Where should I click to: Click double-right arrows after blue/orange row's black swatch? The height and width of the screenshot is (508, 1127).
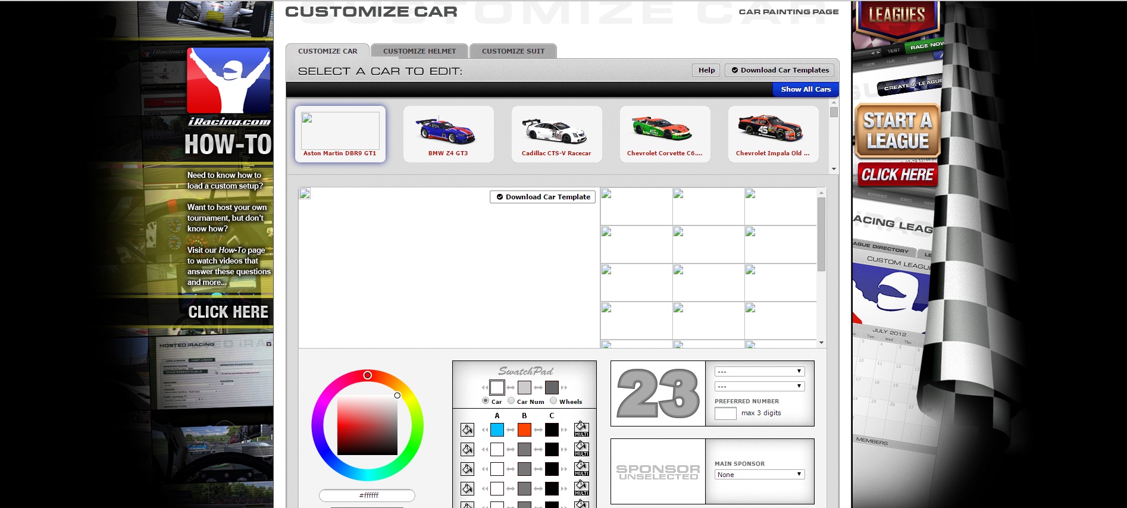[564, 429]
